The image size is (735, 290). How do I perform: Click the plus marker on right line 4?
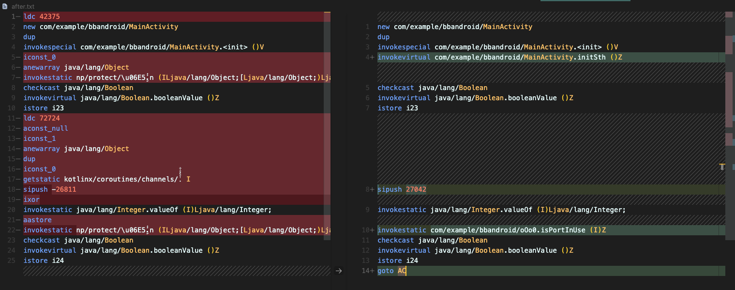coord(373,58)
